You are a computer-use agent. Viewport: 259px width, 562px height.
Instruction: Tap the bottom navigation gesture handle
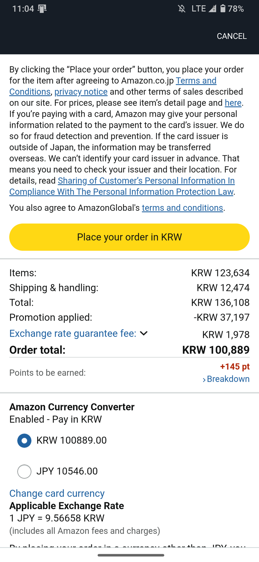pos(131,556)
